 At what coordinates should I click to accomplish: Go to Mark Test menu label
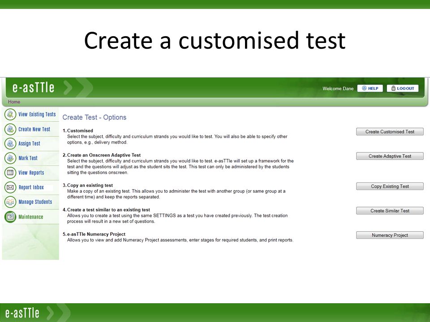click(x=28, y=158)
